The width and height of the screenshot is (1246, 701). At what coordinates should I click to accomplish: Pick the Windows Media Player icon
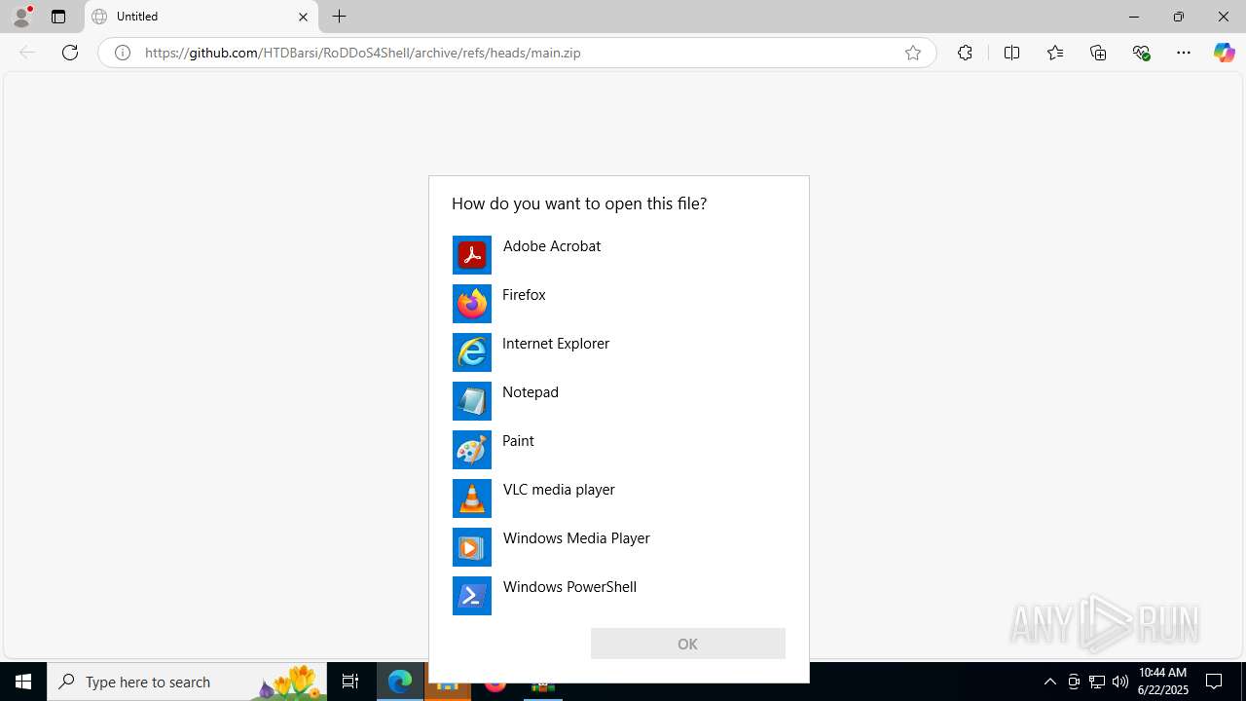(472, 547)
